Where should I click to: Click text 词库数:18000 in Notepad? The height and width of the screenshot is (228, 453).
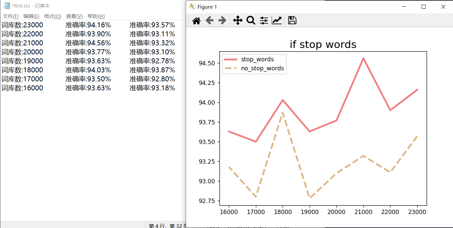coord(22,70)
